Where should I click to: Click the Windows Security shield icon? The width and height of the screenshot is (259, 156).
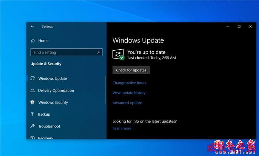pyautogui.click(x=32, y=102)
